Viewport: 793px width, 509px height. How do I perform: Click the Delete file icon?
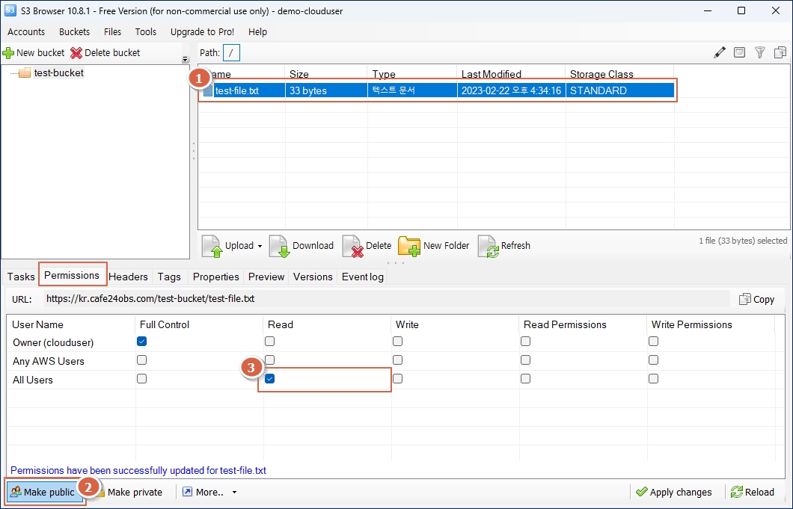pyautogui.click(x=352, y=246)
